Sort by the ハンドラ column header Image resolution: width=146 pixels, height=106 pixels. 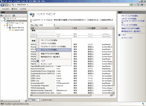(x=107, y=28)
